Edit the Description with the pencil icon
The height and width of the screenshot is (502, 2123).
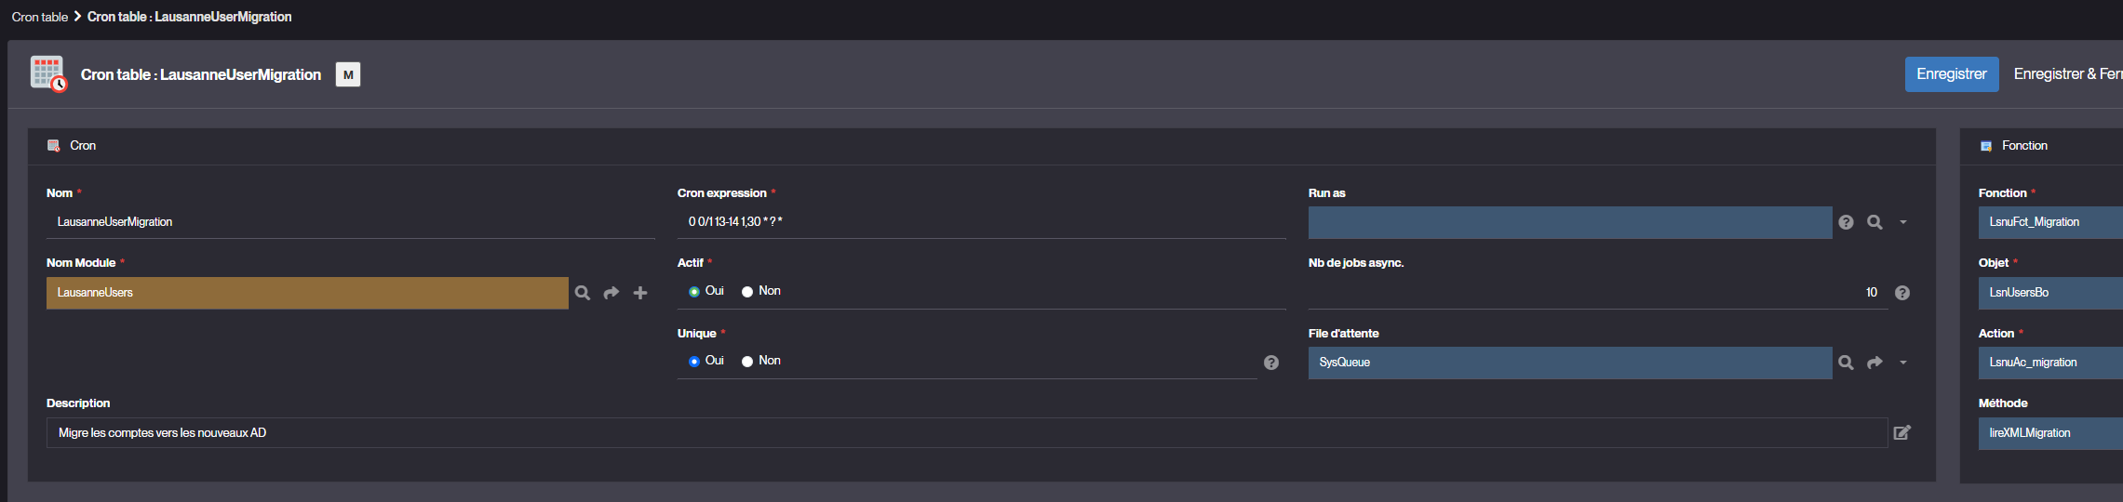click(x=1902, y=432)
